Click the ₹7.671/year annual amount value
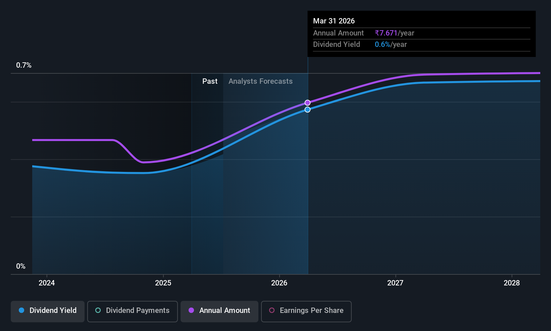Screen dimensions: 551x331 394,33
